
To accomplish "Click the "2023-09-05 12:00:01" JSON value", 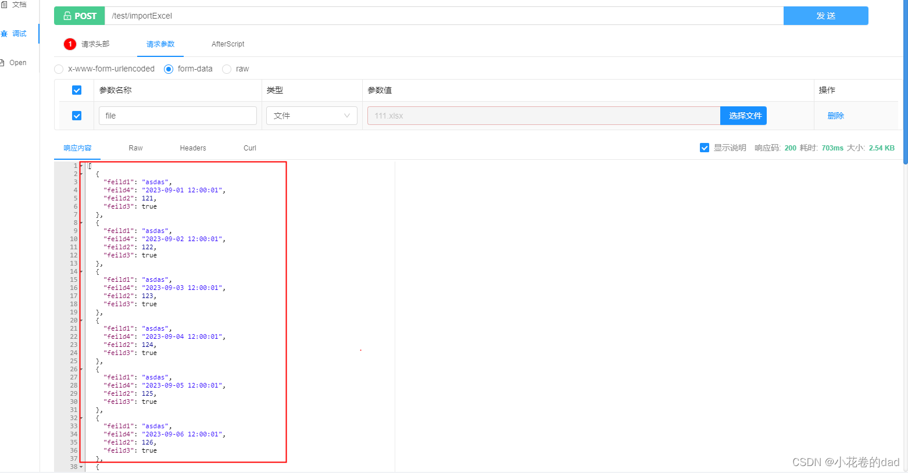I will point(182,386).
